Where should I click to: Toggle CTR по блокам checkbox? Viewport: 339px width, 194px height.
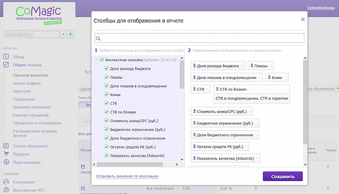(106, 112)
